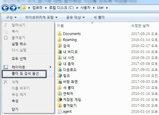Click User breadcrumb in the address bar

(100, 8)
